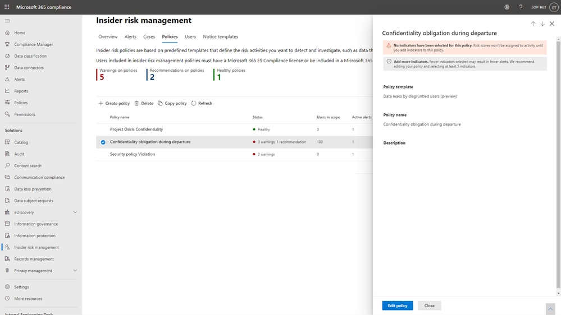Screen dimensions: 561x315
Task: Click the Records management icon
Action: [7, 259]
